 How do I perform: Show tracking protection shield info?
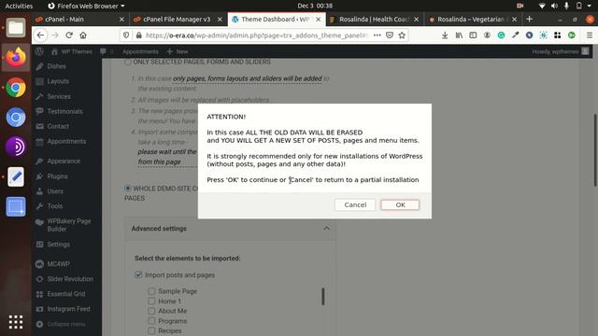point(126,35)
